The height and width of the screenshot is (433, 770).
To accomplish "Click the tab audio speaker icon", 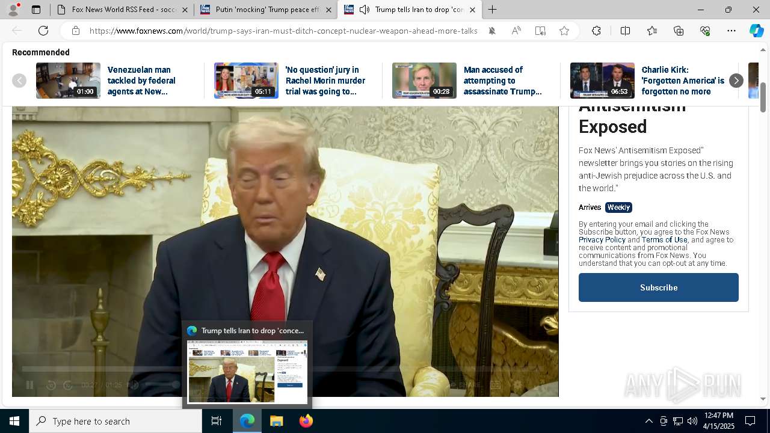I will pos(365,10).
